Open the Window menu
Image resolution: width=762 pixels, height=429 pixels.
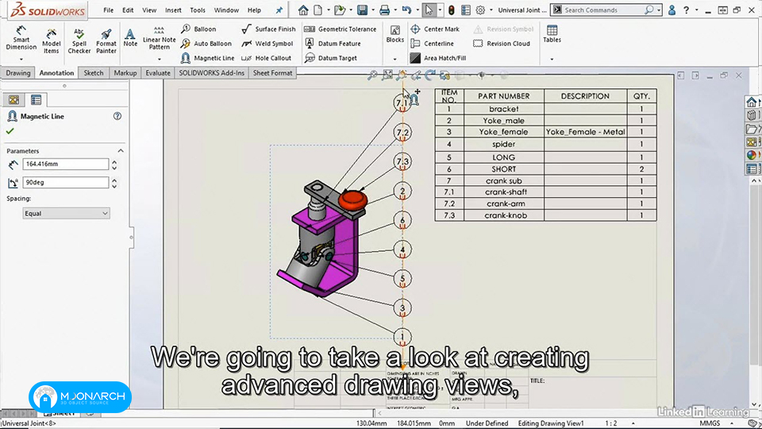226,10
